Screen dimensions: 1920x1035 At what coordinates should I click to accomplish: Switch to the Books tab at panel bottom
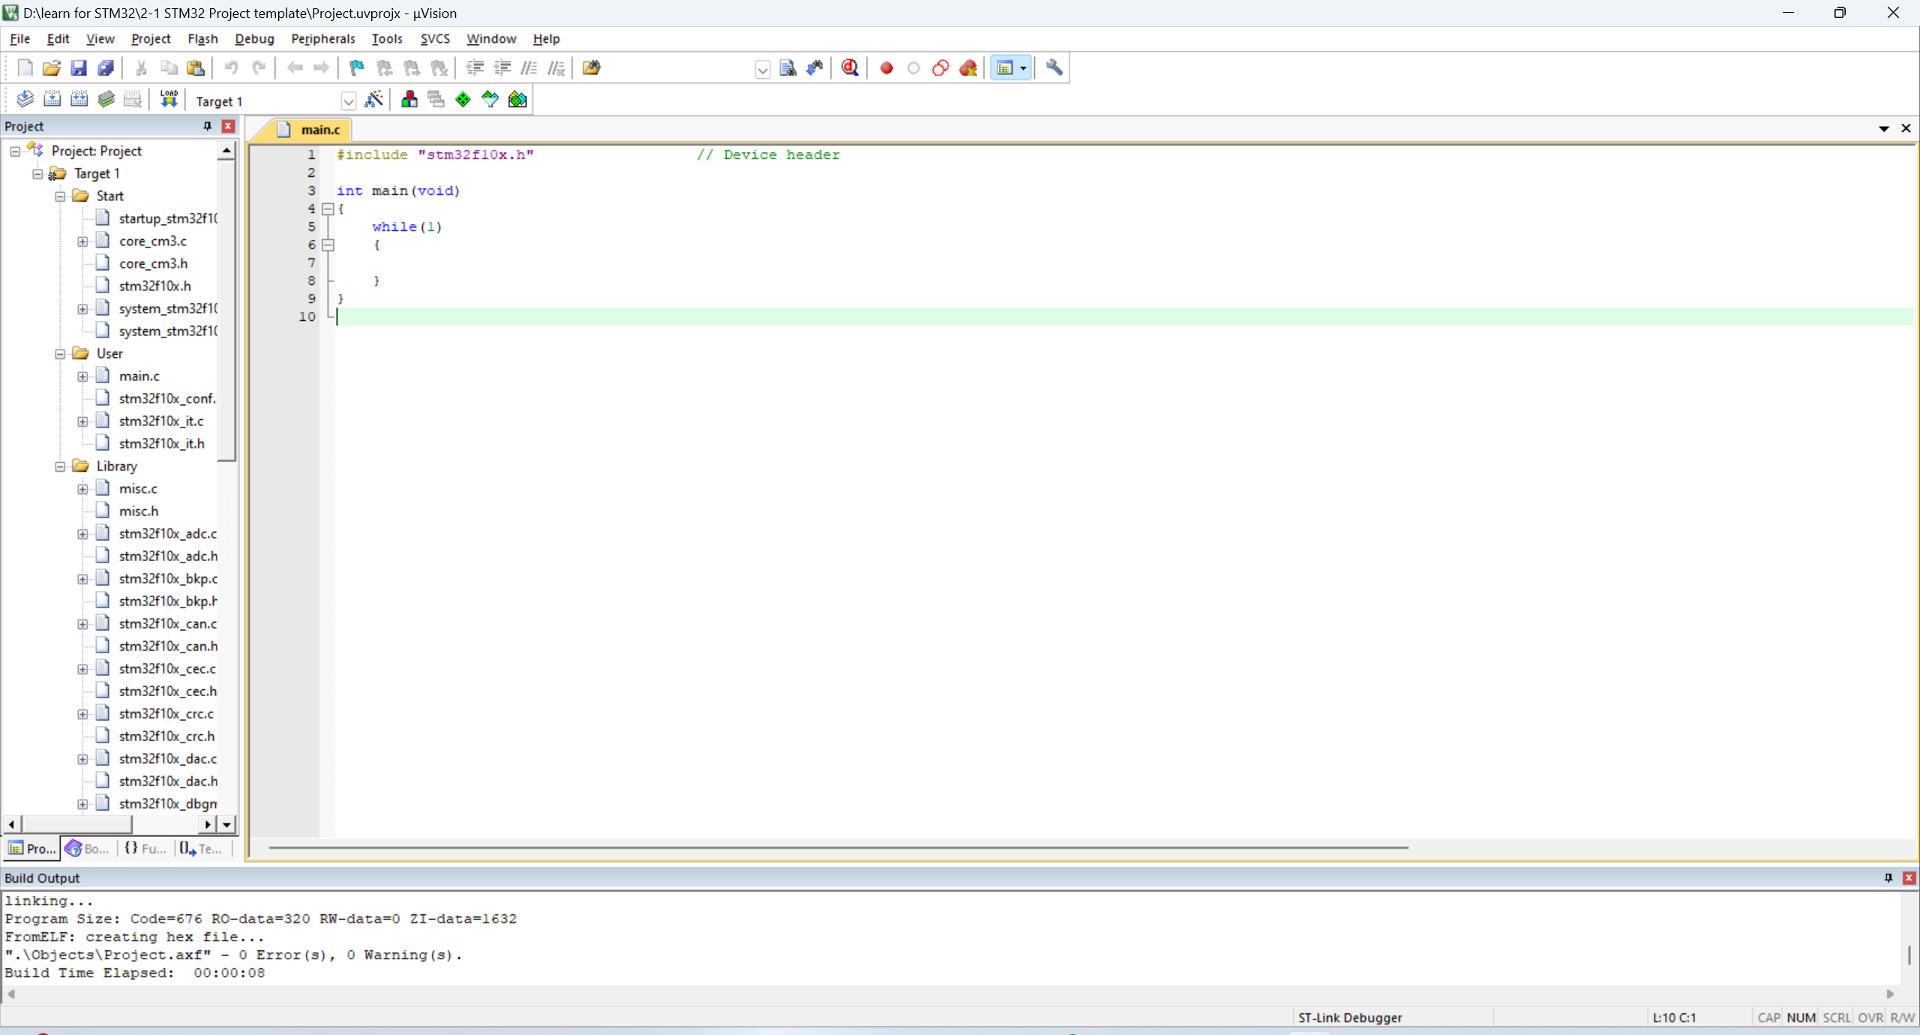click(88, 849)
